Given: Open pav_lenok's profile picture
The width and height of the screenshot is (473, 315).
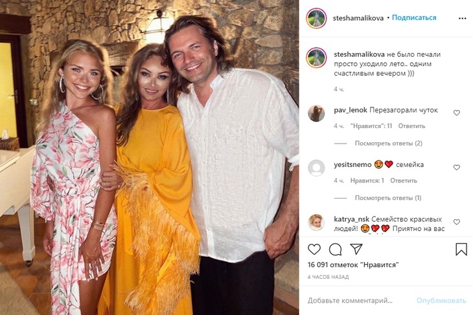Looking at the screenshot, I should 316,114.
